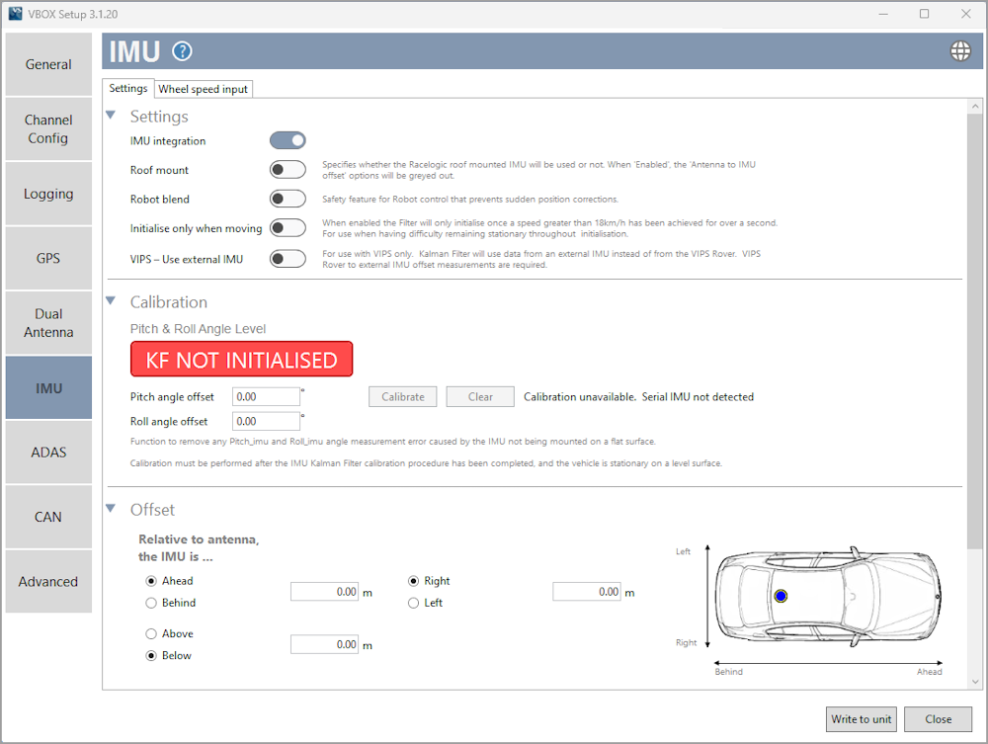Collapse the Offset section
This screenshot has height=744, width=988.
click(110, 509)
